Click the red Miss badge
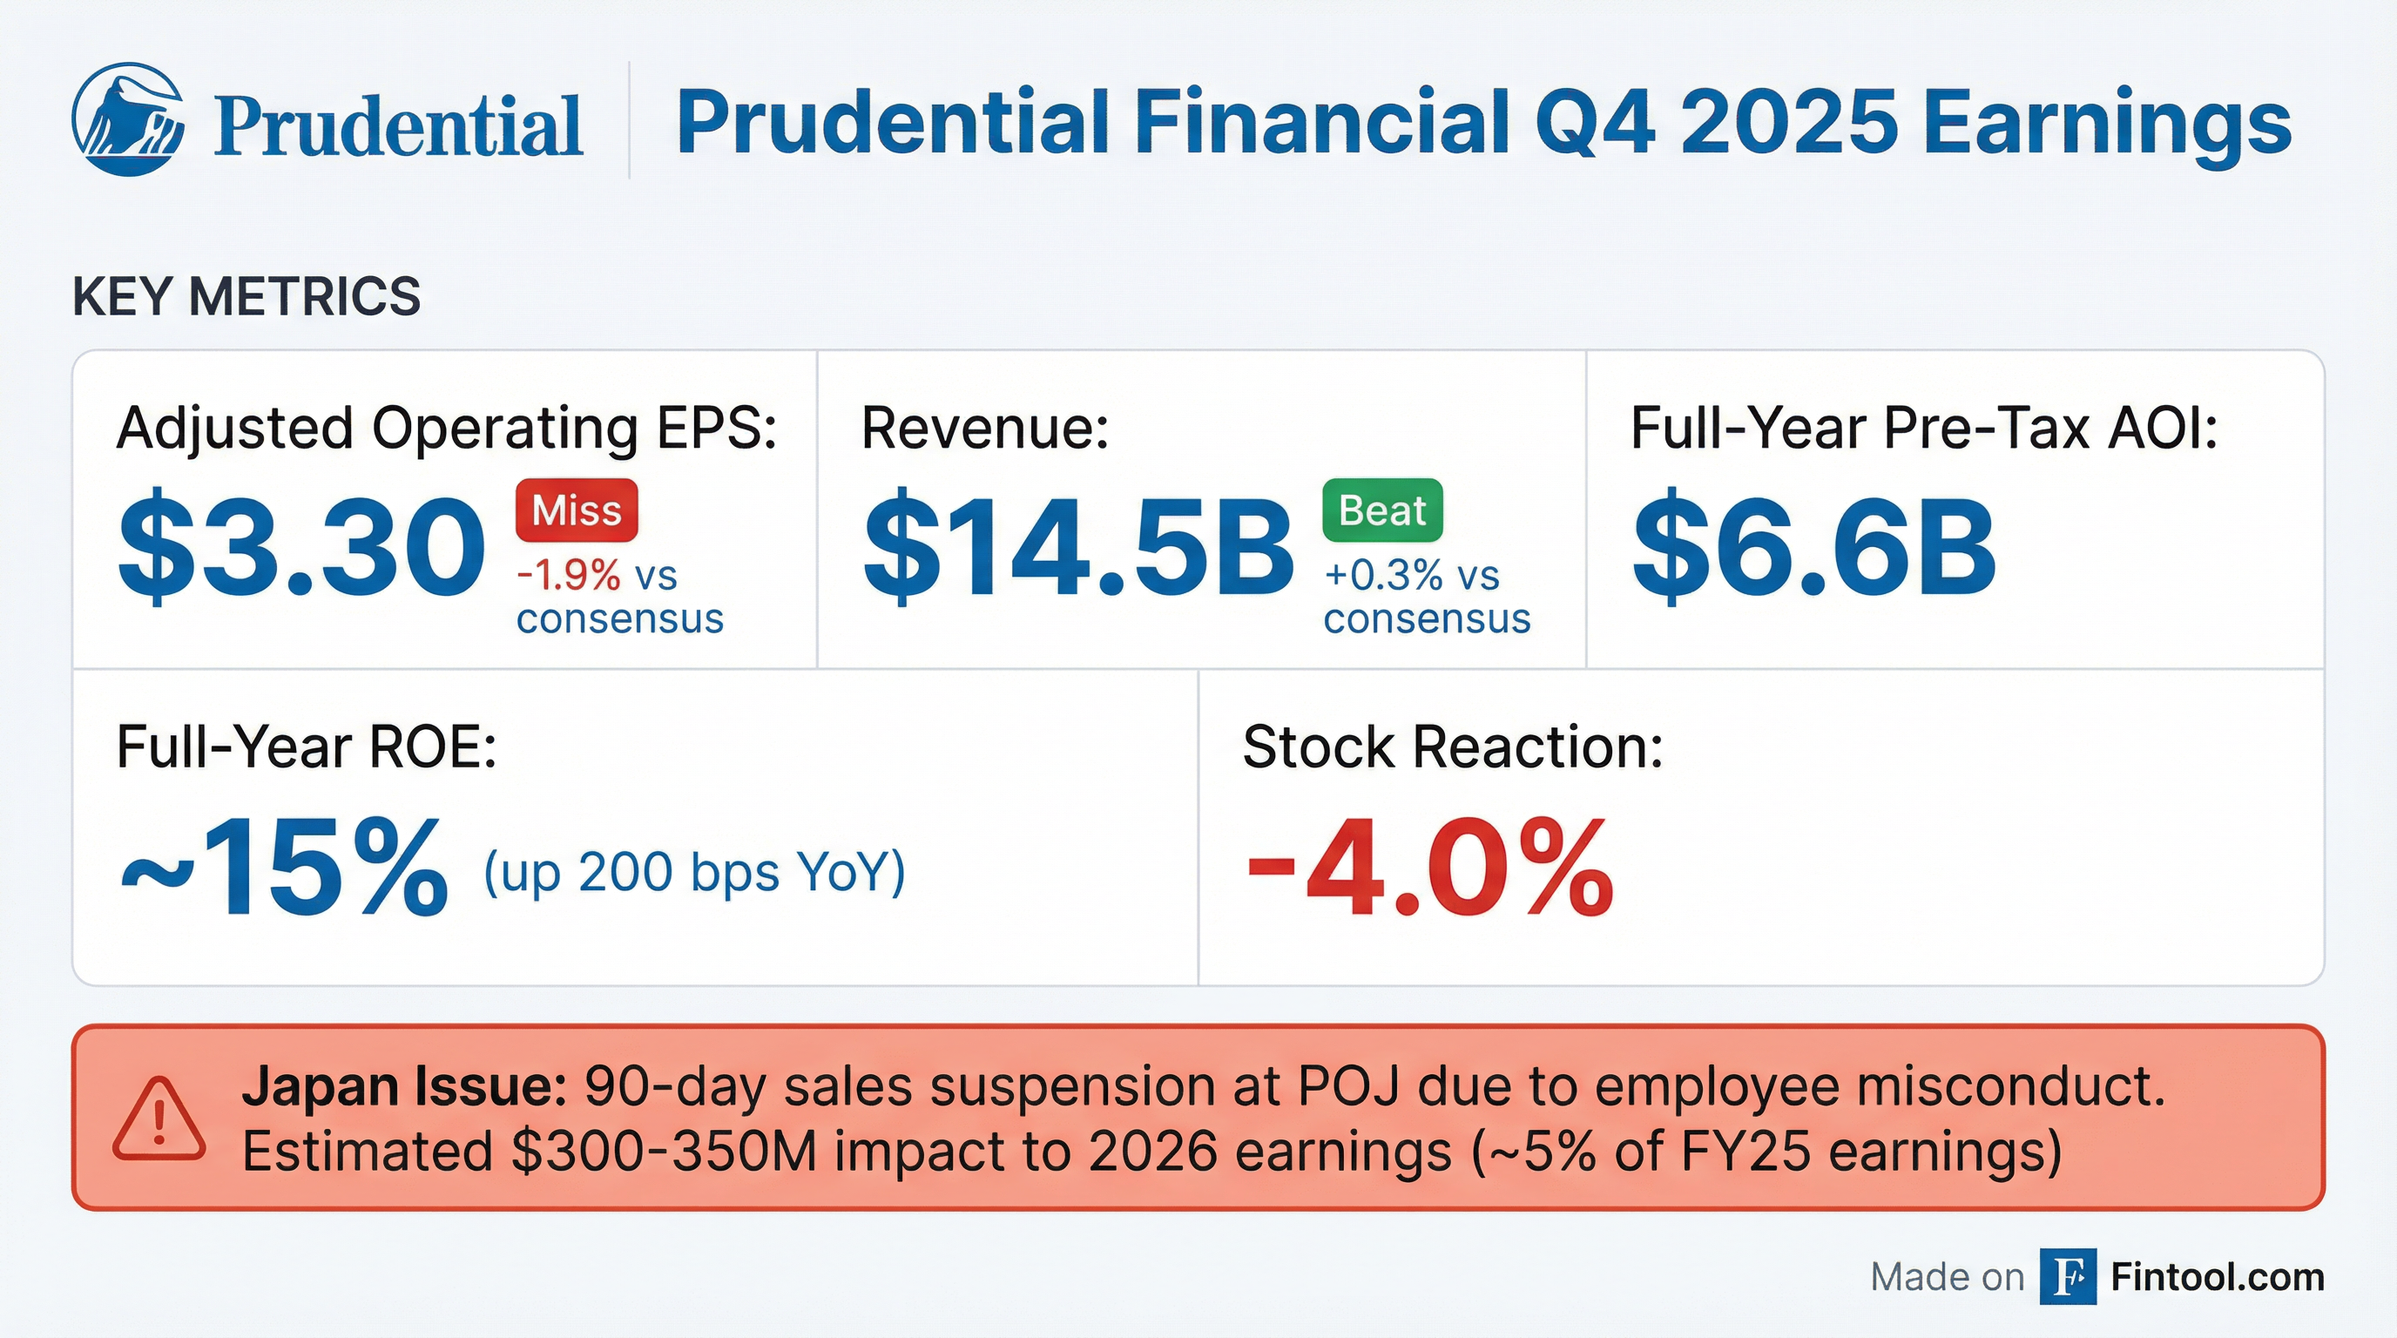The height and width of the screenshot is (1338, 2397). click(x=577, y=510)
